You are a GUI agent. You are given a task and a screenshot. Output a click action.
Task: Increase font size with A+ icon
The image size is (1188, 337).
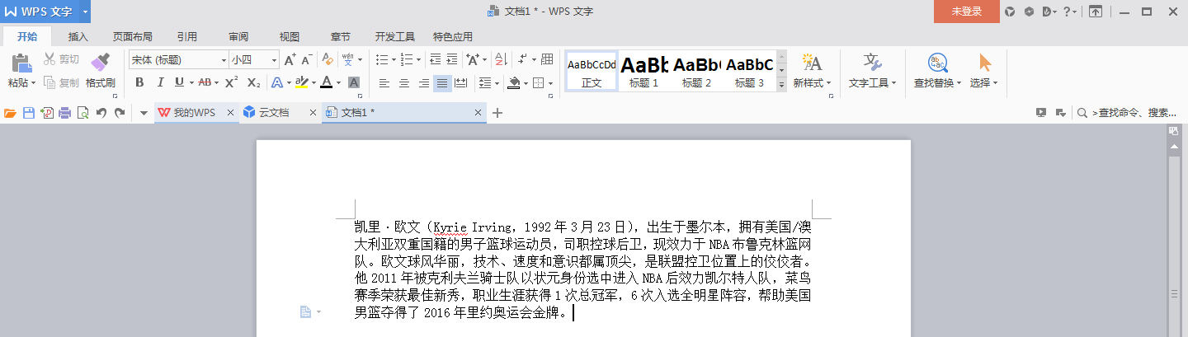click(x=290, y=59)
